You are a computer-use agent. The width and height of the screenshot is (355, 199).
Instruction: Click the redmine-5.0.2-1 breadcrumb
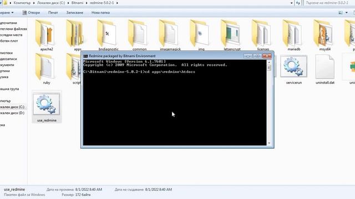102,3
